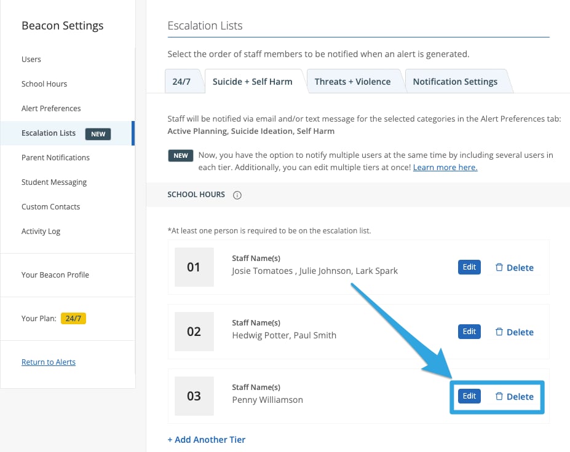Open Your Beacon Profile
Viewport: 570px width, 452px height.
coord(55,275)
